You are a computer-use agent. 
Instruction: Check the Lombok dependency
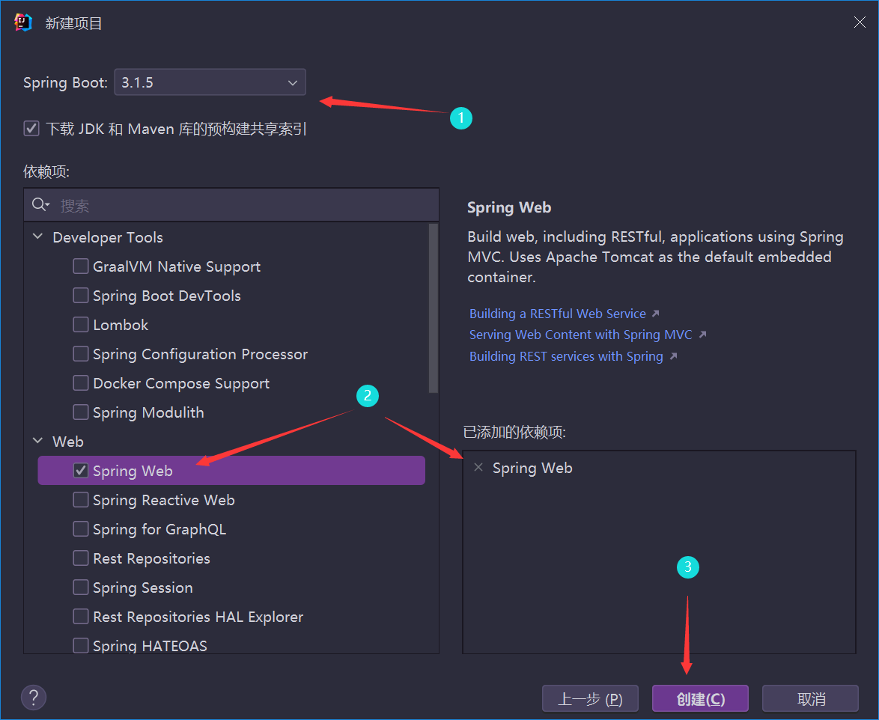coord(81,324)
